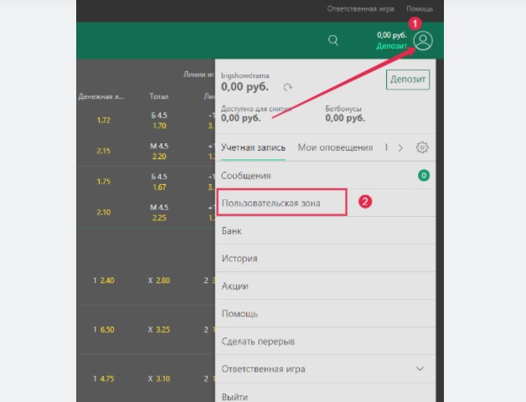Select draw X at odds 2.80
This screenshot has height=402, width=526.
pos(159,281)
